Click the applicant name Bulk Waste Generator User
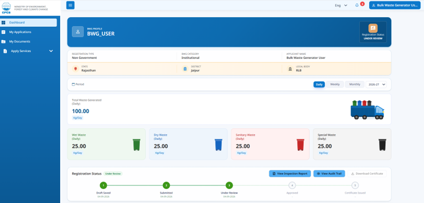Screen dimensions: 424x203 (x=306, y=58)
